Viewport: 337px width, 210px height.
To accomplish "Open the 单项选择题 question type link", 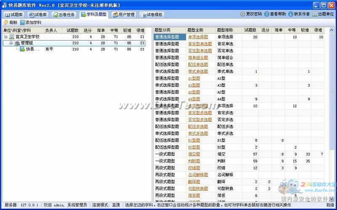I will (198, 37).
